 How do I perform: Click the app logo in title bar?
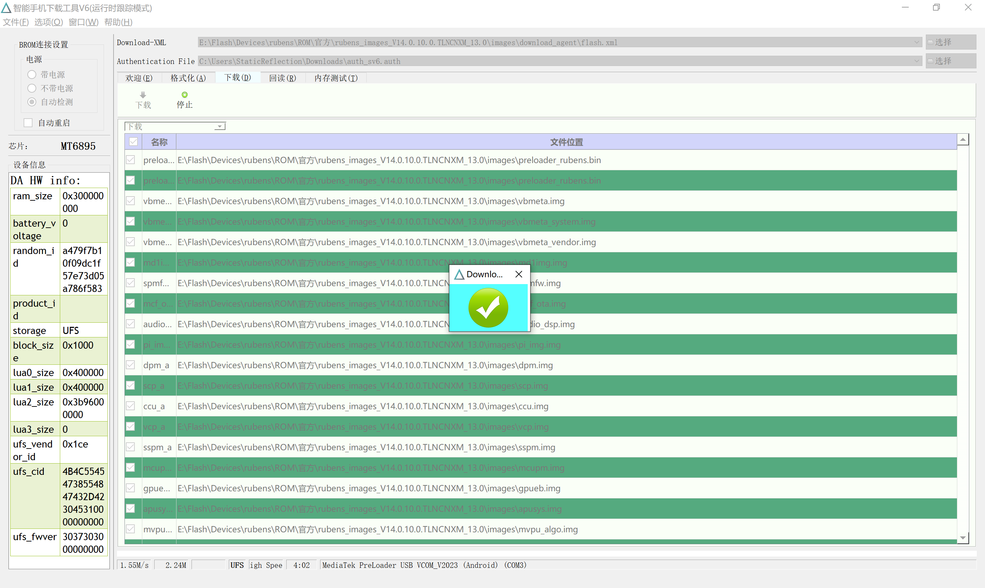tap(6, 8)
